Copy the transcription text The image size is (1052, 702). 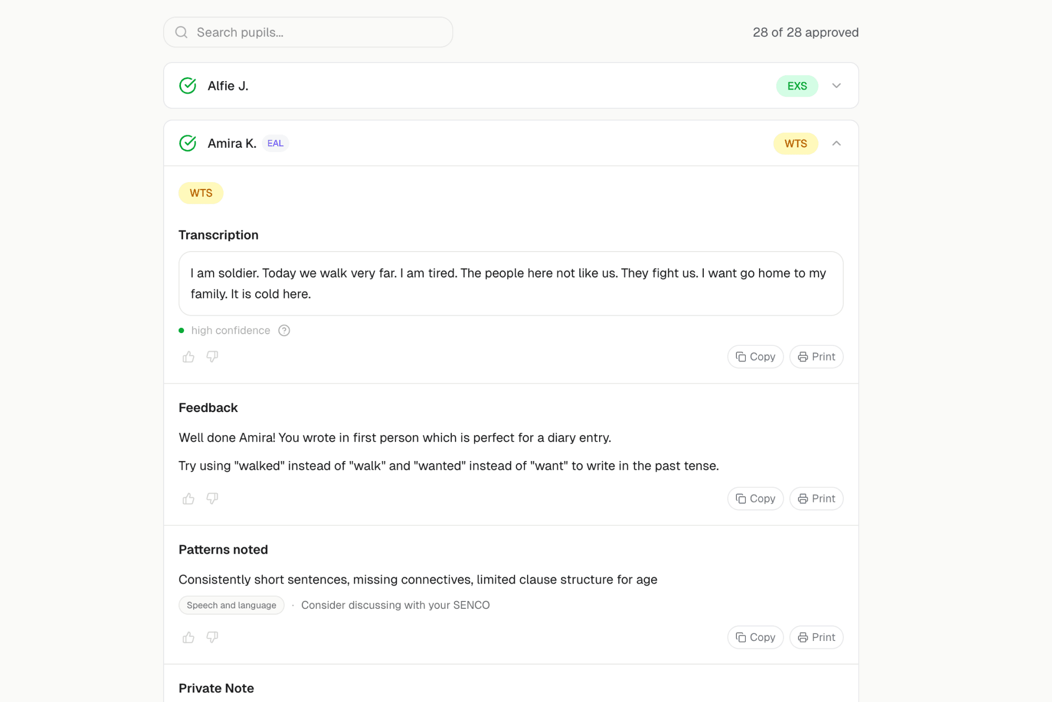(755, 357)
